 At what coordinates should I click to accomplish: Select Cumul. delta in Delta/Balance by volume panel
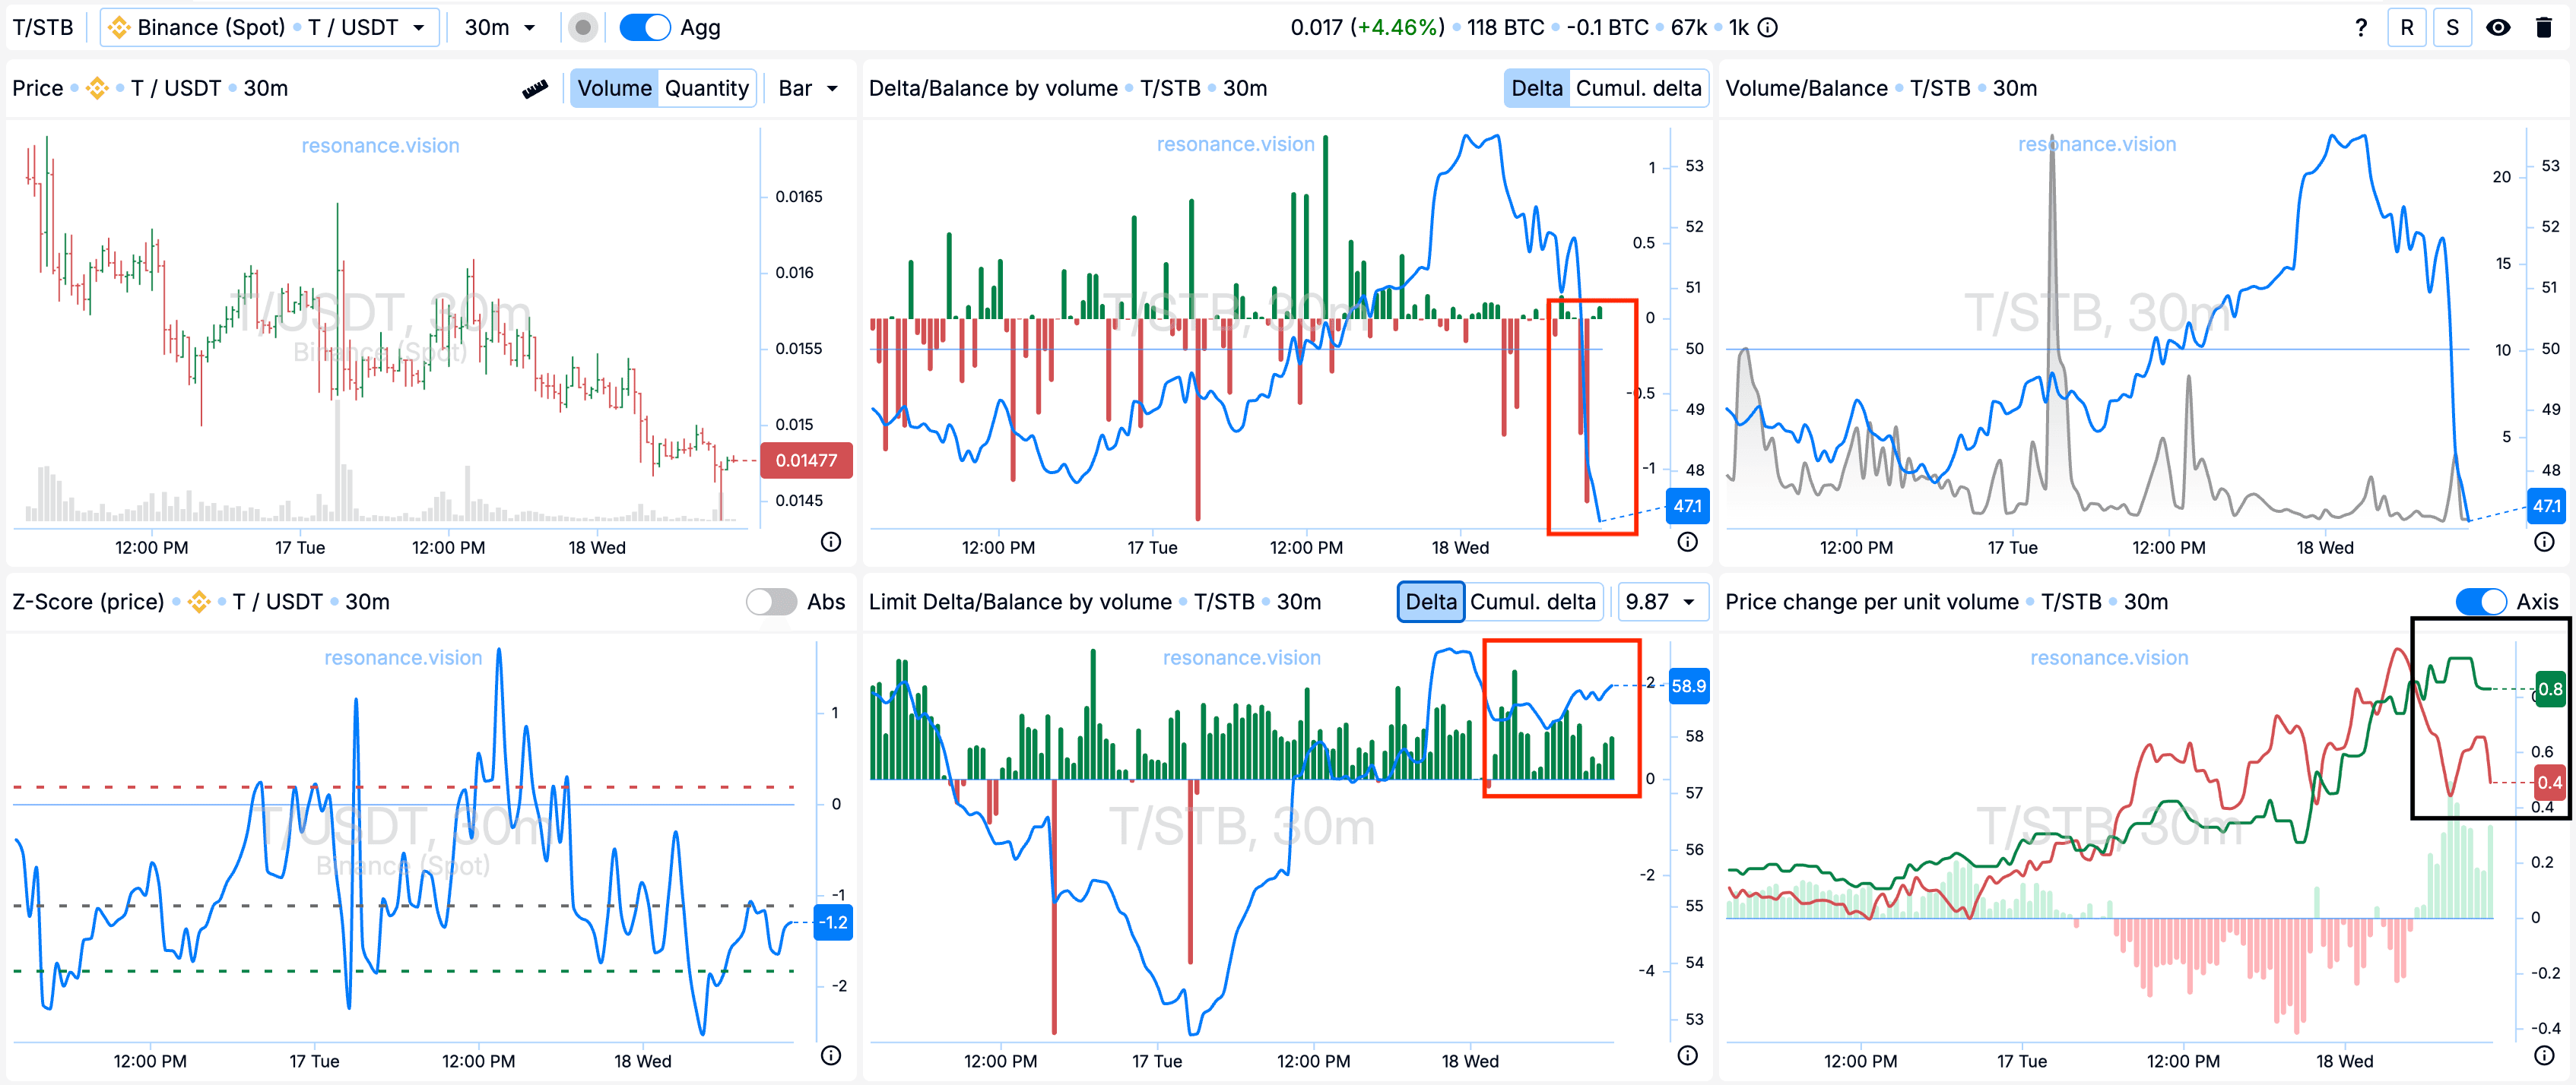click(1638, 88)
